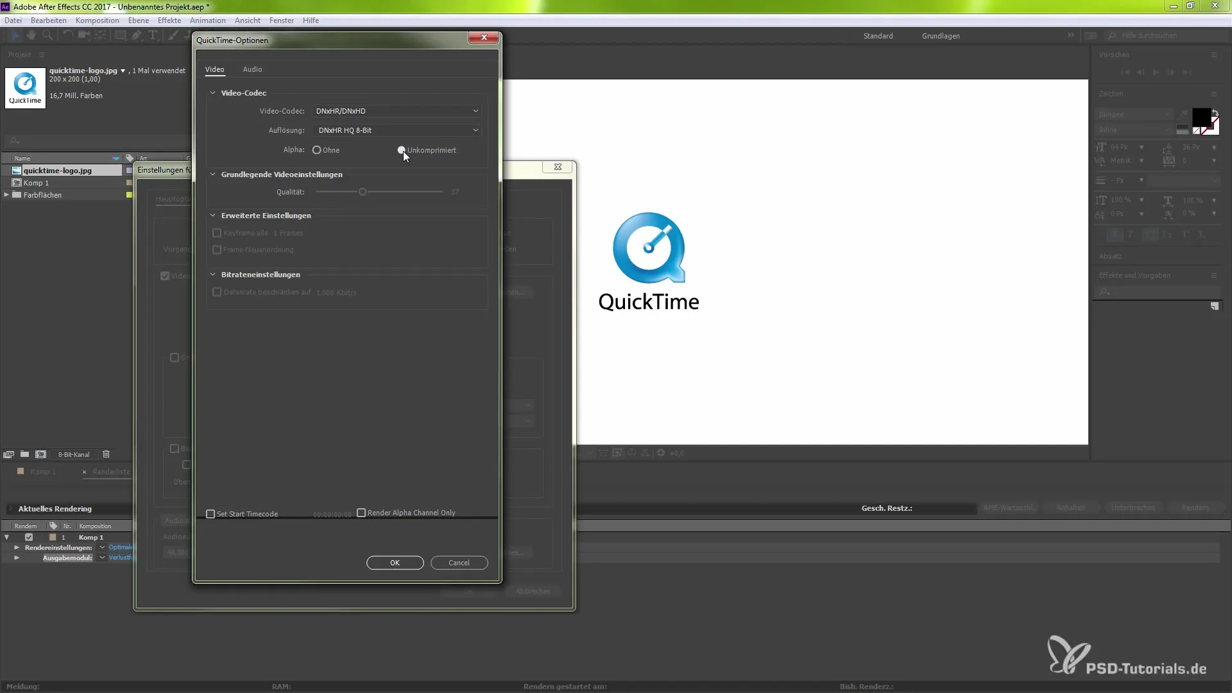Open the Auflösung DNxHR HQ 8-Bit dropdown
Screen dimensions: 1232x693
397,130
